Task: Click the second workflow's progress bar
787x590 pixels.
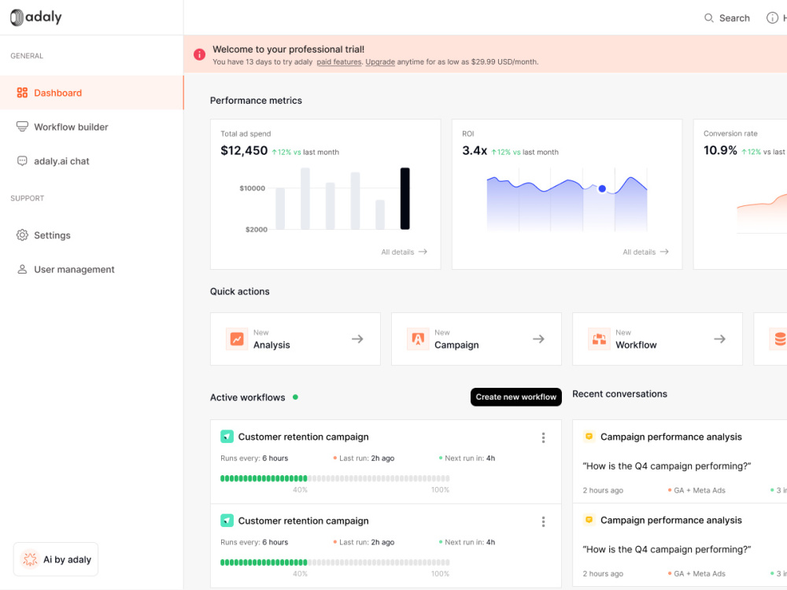Action: pyautogui.click(x=334, y=562)
